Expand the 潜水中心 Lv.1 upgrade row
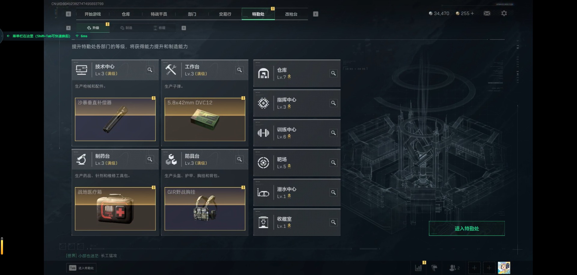Image resolution: width=577 pixels, height=275 pixels. [297, 192]
